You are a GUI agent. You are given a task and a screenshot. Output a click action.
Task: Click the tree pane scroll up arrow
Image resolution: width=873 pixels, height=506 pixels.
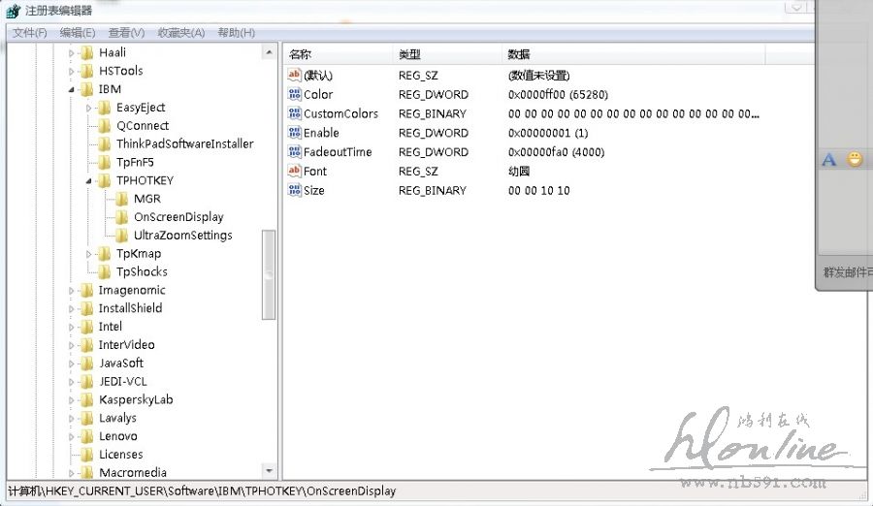[269, 52]
